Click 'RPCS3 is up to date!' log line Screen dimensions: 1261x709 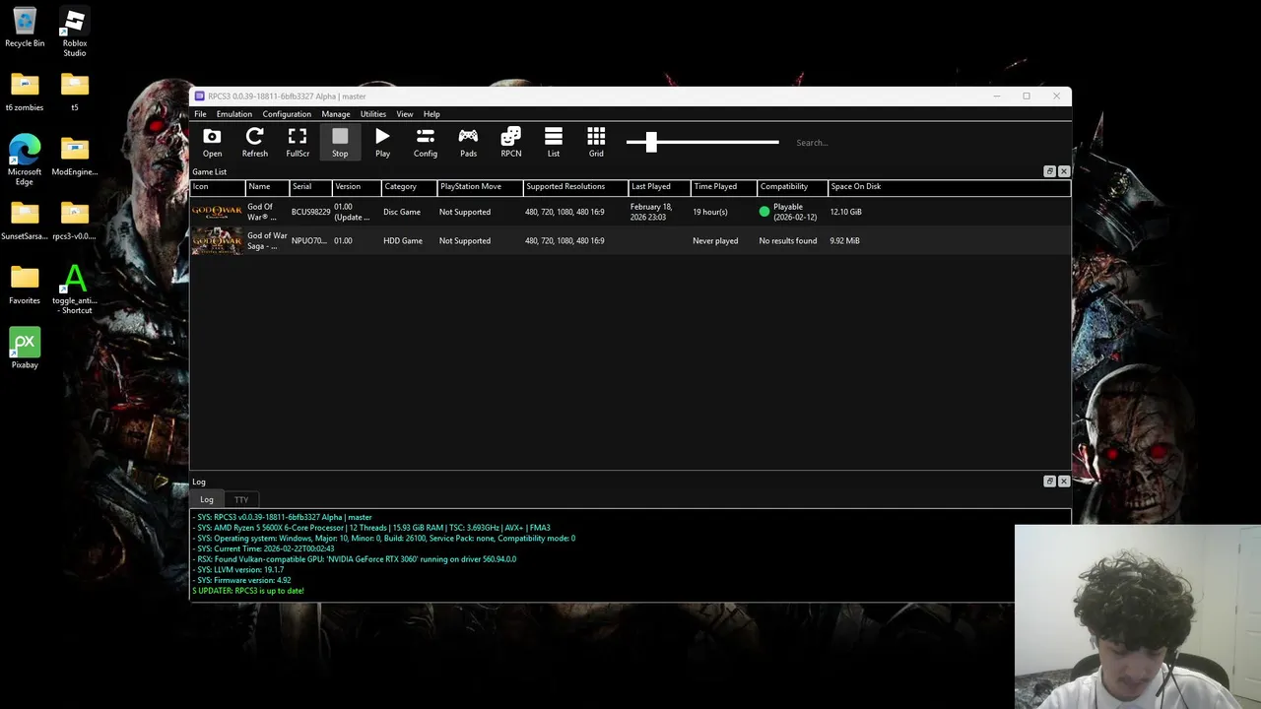pos(248,591)
